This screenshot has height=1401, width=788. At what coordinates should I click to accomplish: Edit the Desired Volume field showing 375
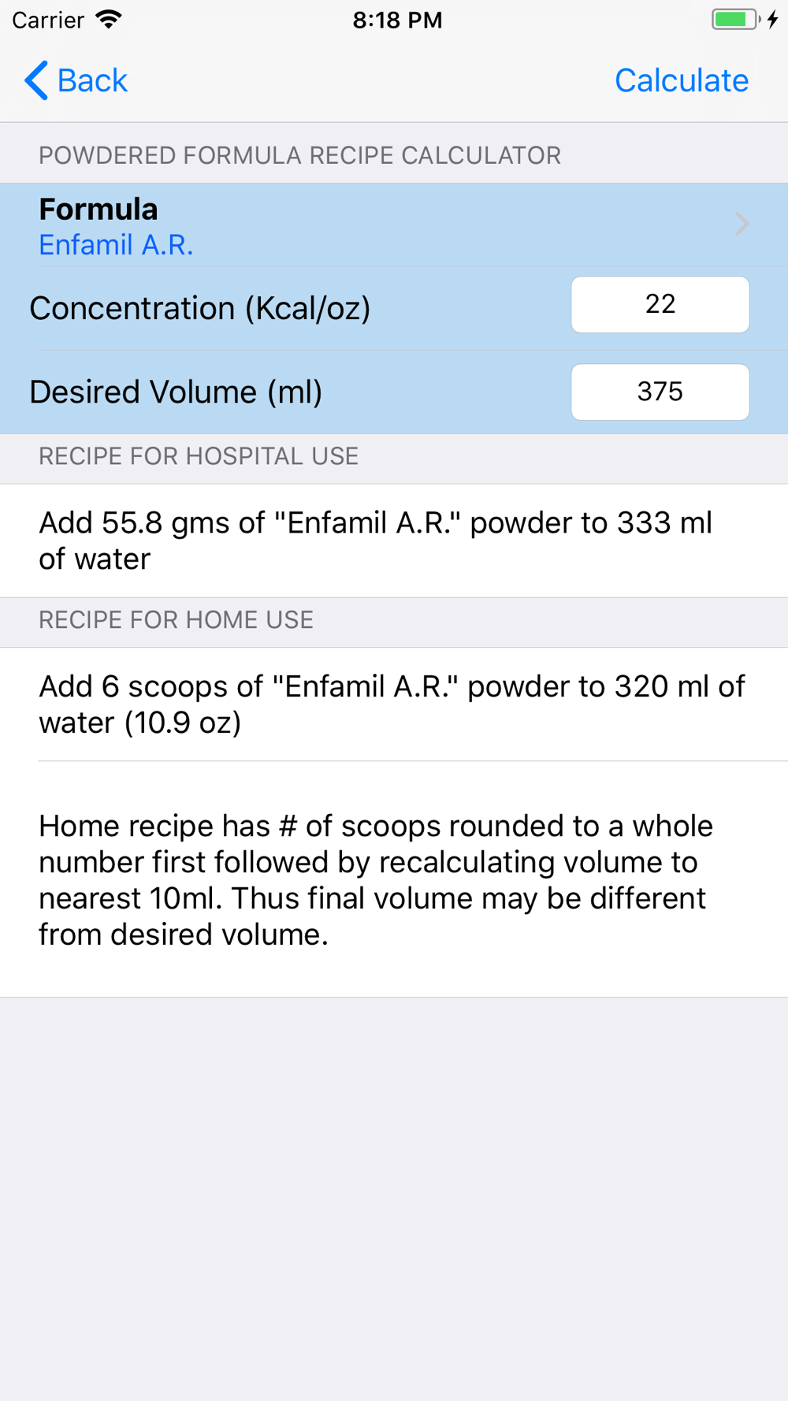pyautogui.click(x=660, y=392)
